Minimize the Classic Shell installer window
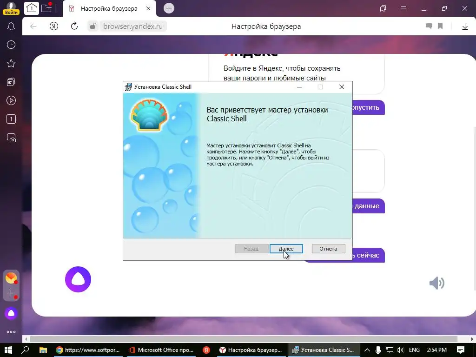Viewport: 476px width, 357px height. click(x=299, y=87)
